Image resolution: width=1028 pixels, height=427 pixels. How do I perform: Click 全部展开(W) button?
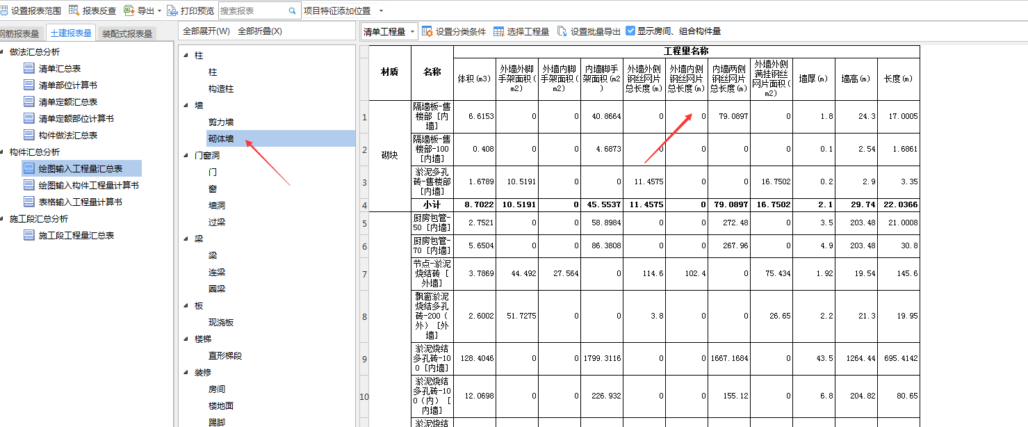(206, 31)
